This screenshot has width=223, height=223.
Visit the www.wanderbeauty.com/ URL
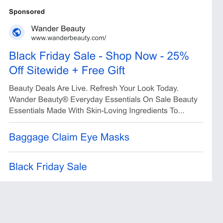pos(69,38)
